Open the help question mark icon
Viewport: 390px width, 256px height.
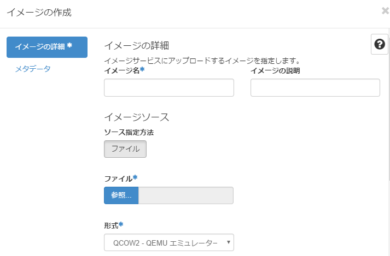pyautogui.click(x=379, y=44)
